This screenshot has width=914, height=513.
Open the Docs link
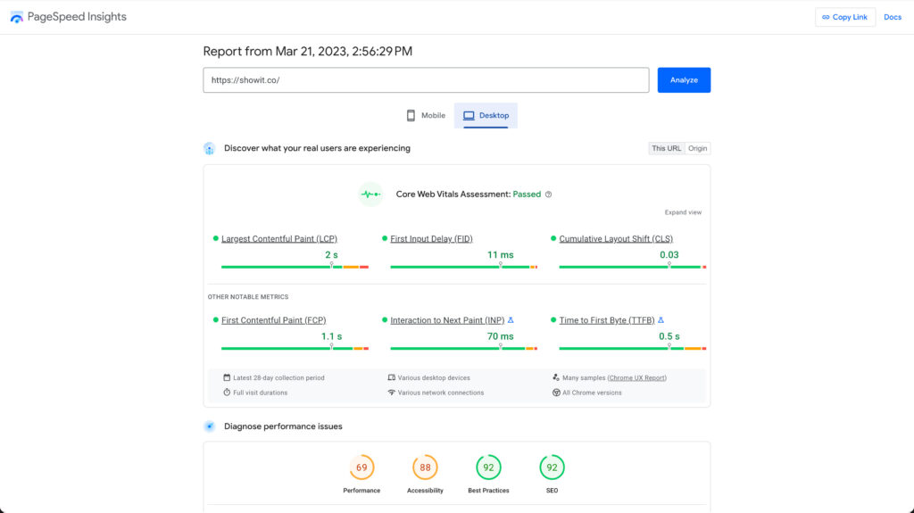(x=893, y=17)
